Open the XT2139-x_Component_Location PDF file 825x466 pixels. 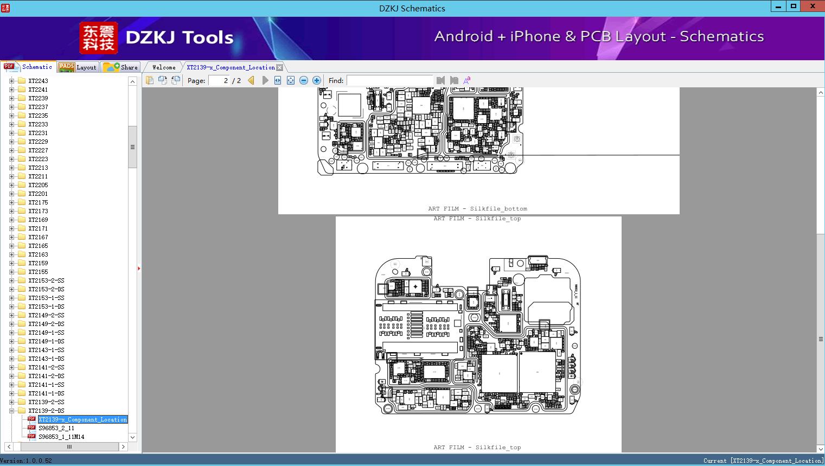coord(82,419)
